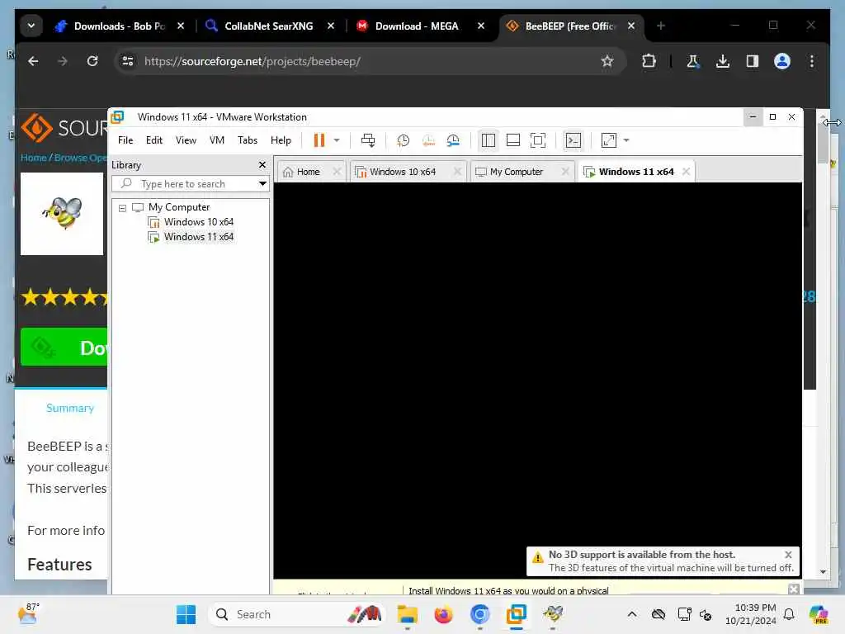
Task: Show hidden system tray icons
Action: coord(631,614)
